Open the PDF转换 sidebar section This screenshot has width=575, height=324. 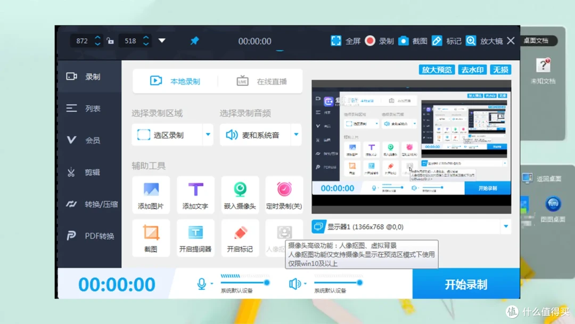tap(89, 236)
